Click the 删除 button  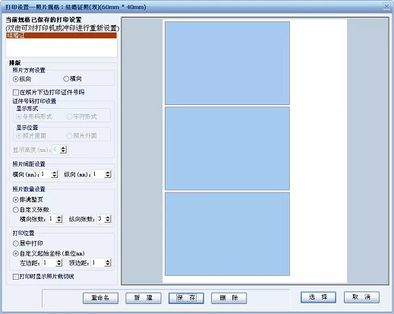point(229,298)
